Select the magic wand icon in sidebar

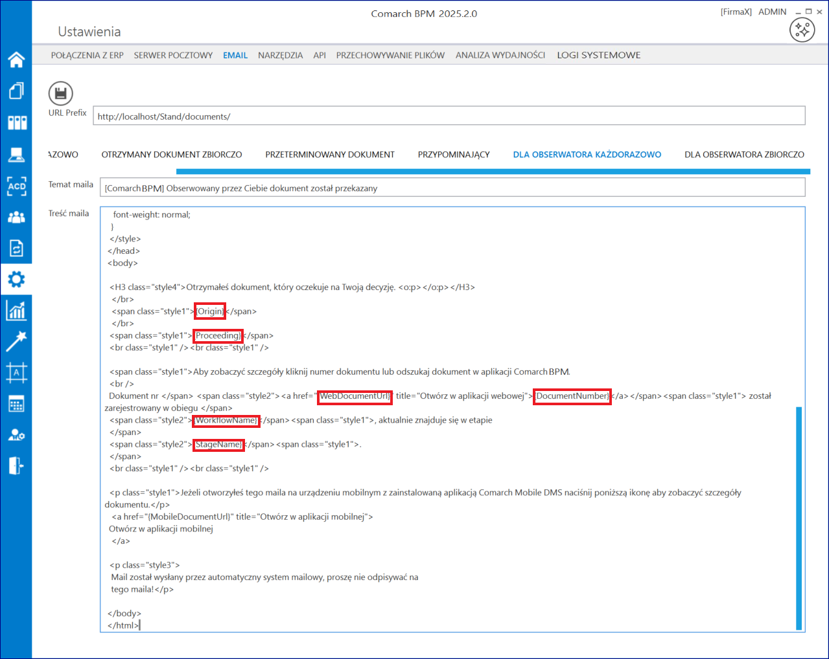pyautogui.click(x=16, y=341)
